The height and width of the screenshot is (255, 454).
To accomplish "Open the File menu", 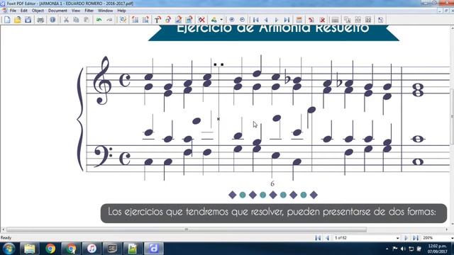I will 13,11.
